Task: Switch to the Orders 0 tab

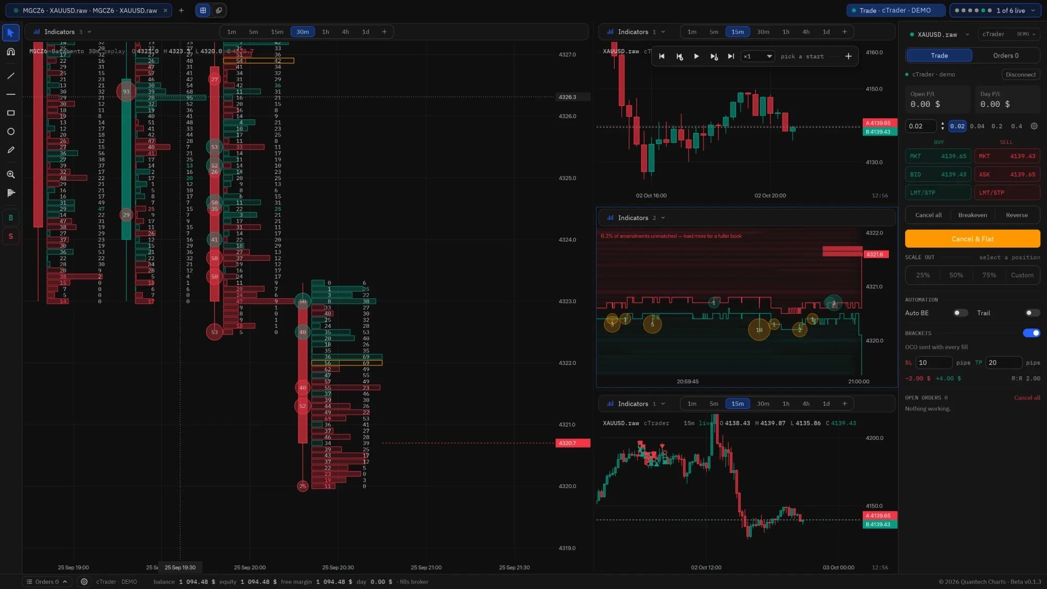Action: (1006, 55)
